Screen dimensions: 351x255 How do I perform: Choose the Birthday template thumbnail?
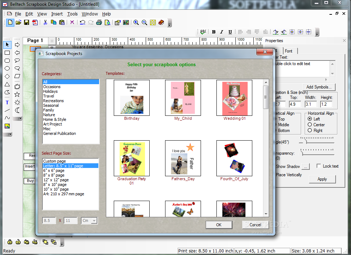(132, 98)
